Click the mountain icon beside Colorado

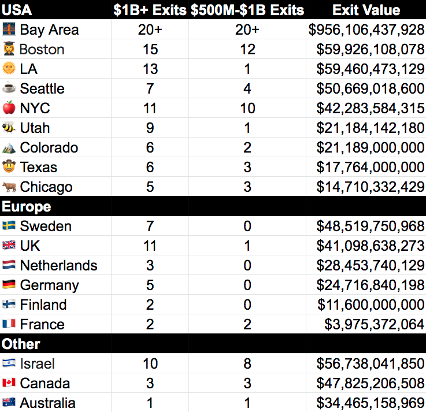click(x=9, y=148)
